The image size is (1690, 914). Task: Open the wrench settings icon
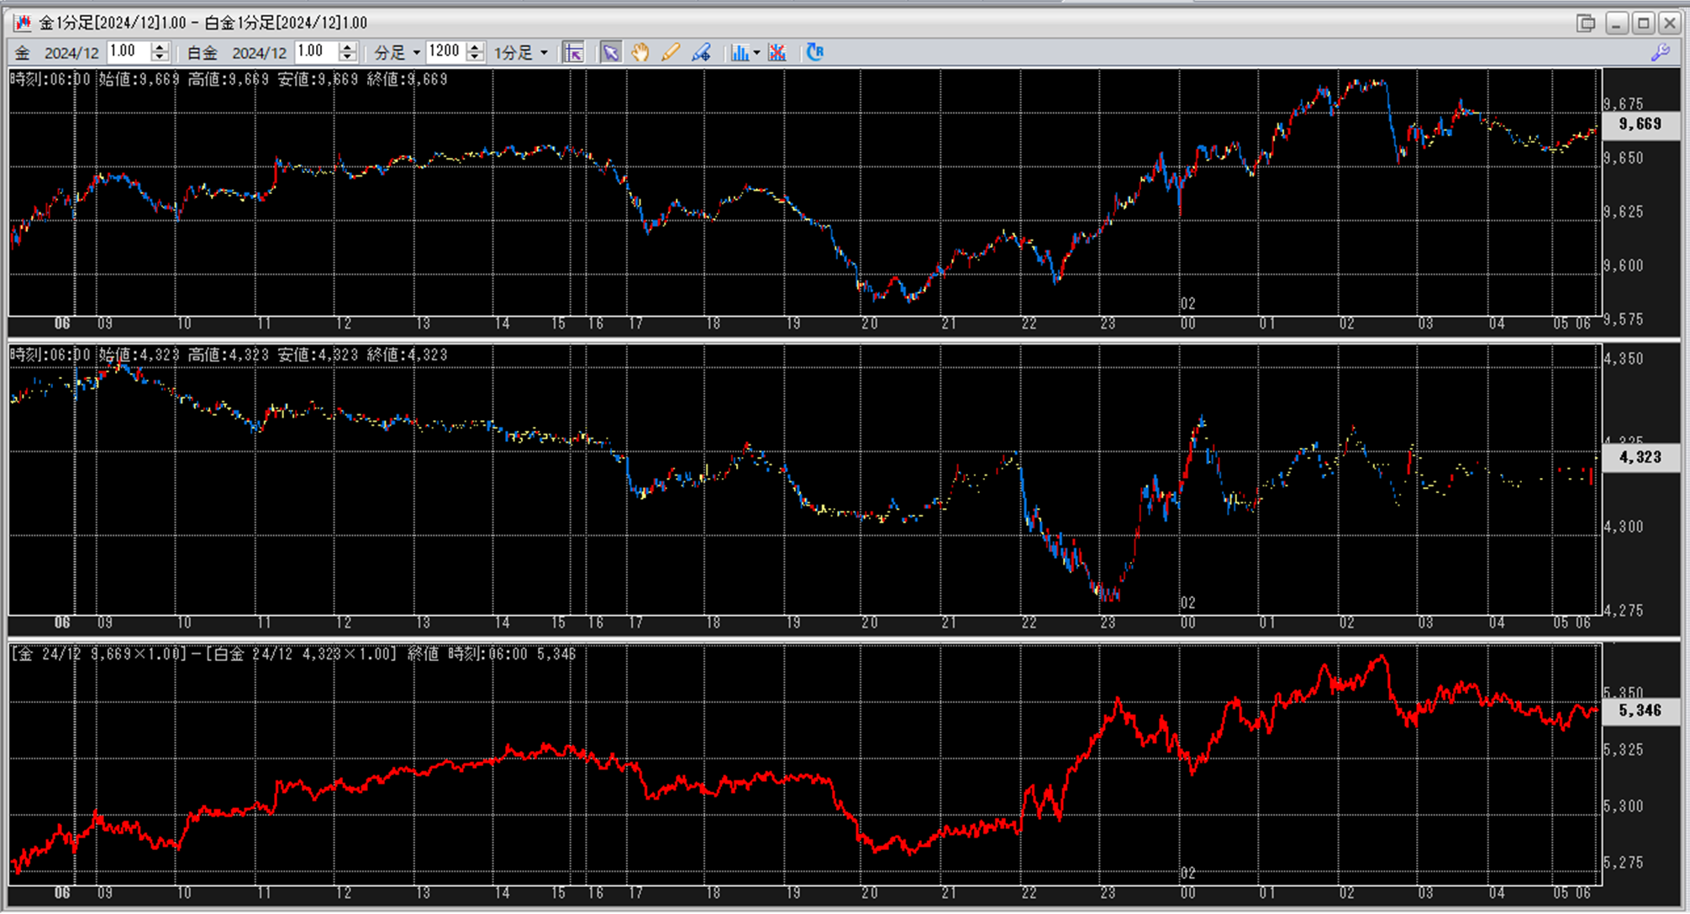point(1660,53)
